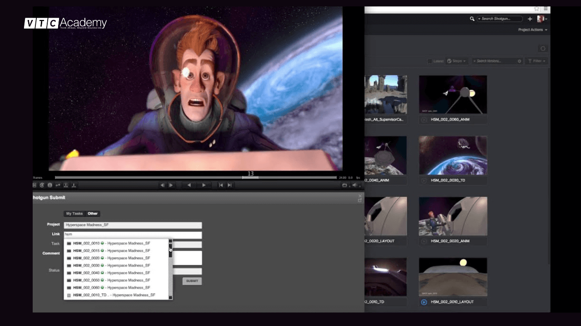This screenshot has width=581, height=326.
Task: Enable the Latest checkbox
Action: (430, 61)
